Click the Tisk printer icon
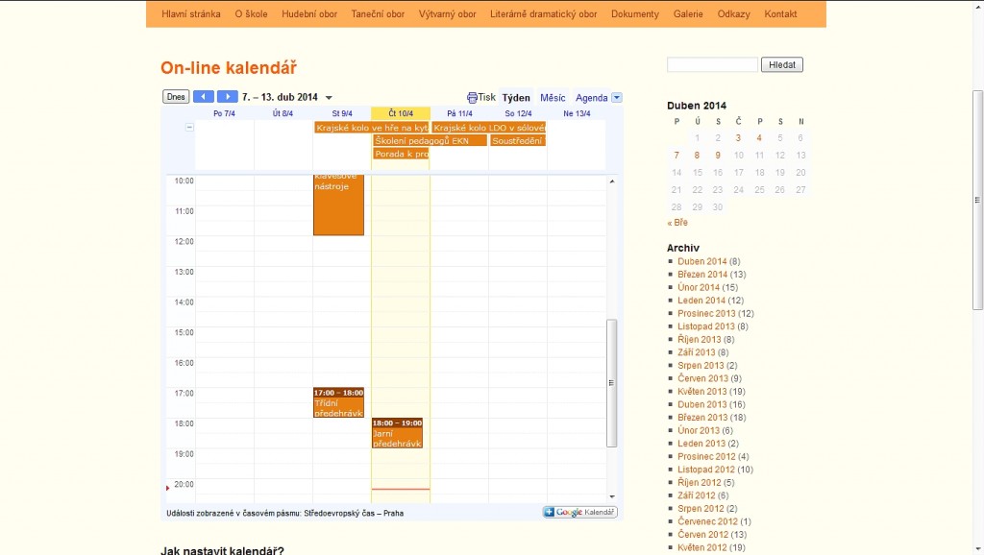The width and height of the screenshot is (984, 555). tap(473, 98)
